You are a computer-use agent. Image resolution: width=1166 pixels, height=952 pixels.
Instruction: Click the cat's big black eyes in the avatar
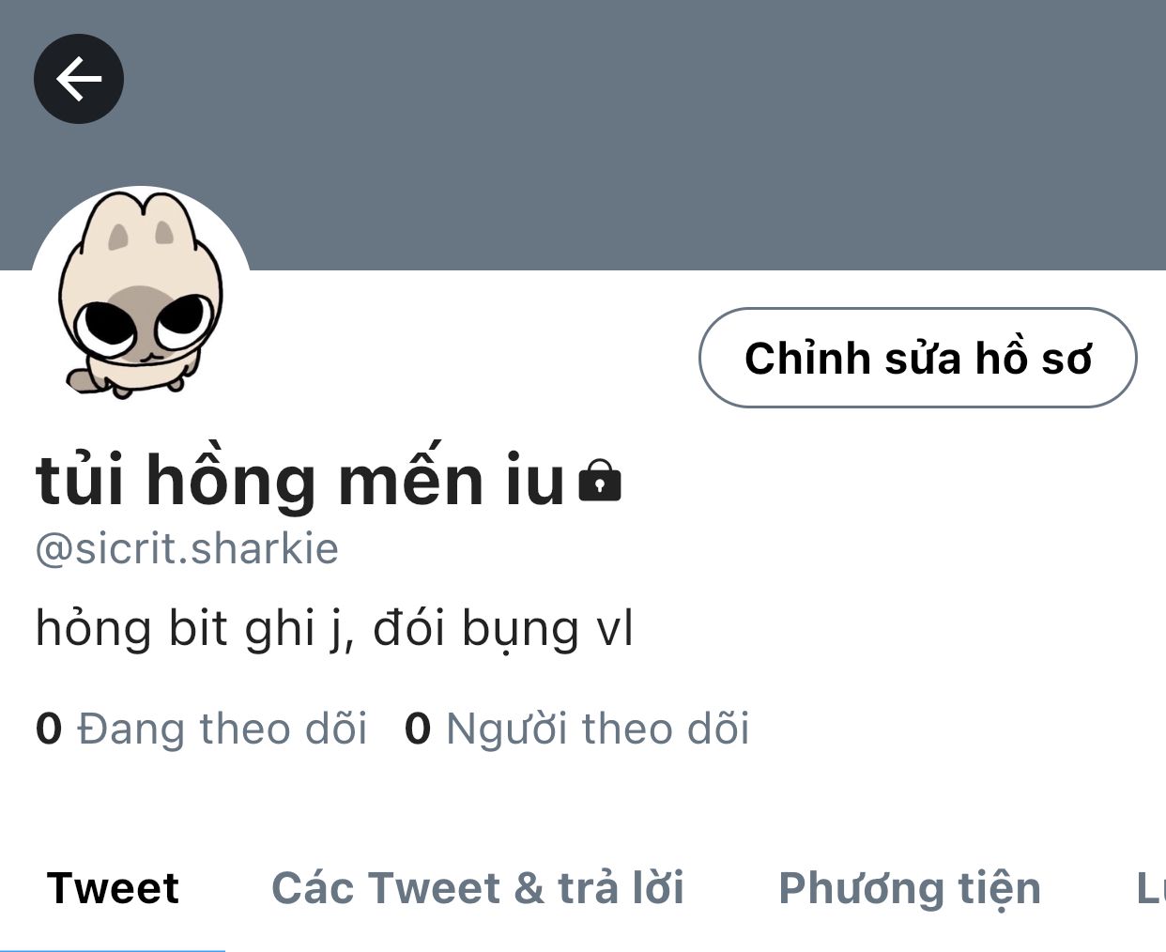142,323
